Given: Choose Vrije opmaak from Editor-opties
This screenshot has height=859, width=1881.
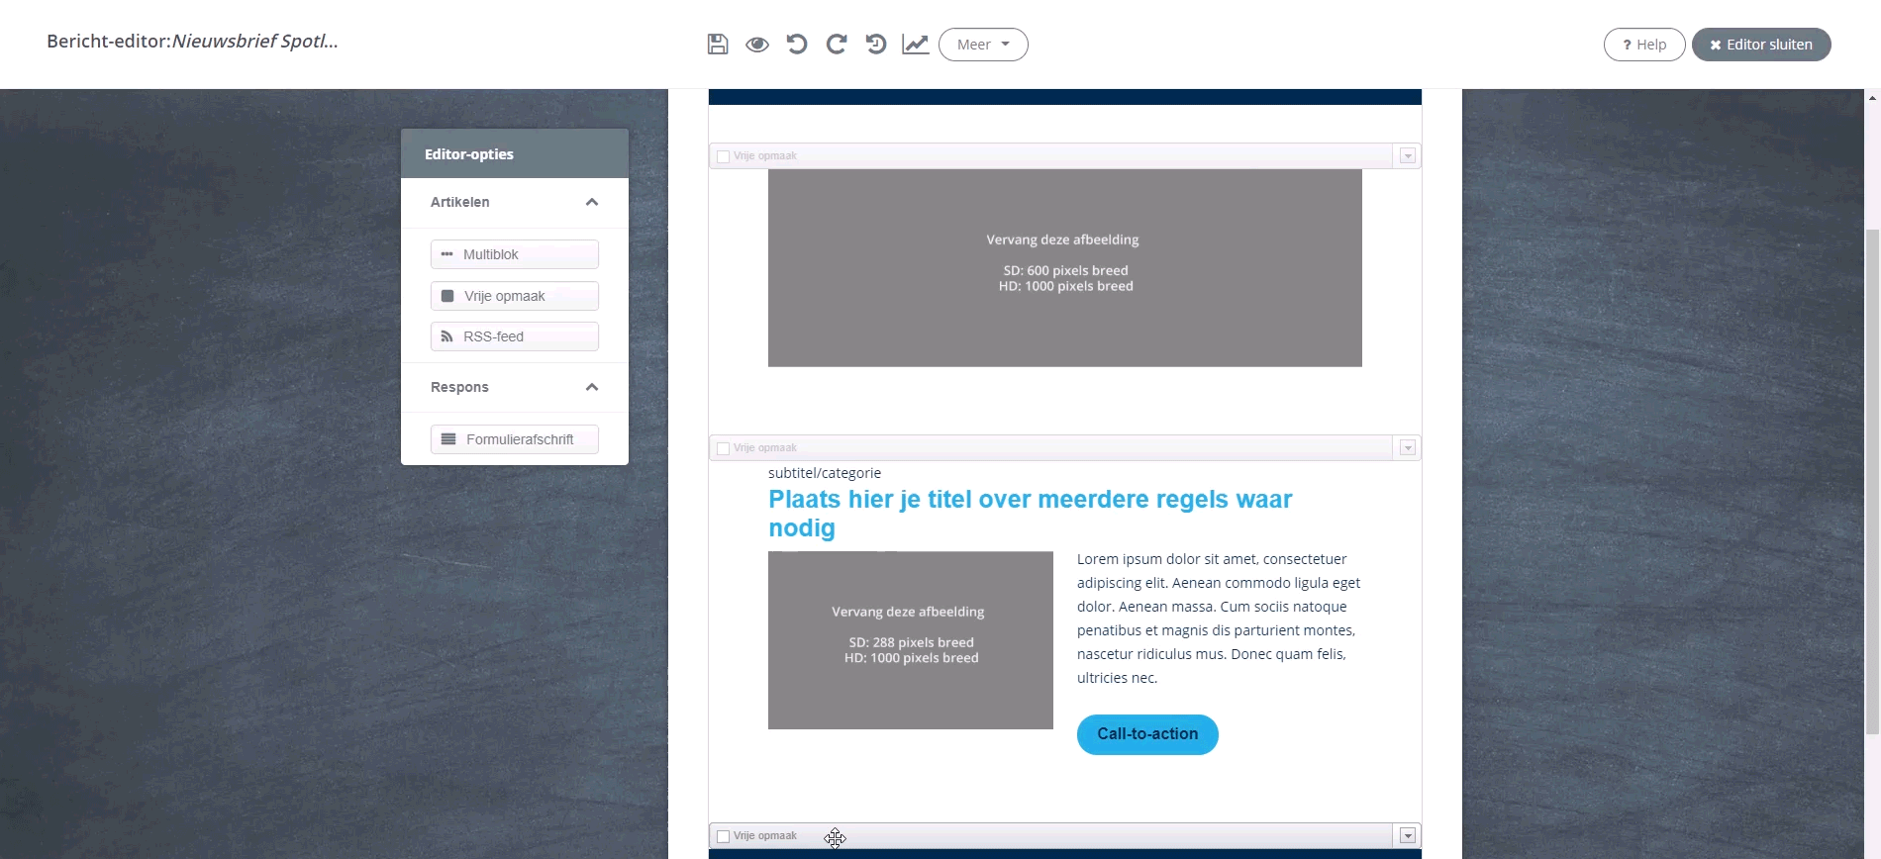Looking at the screenshot, I should (x=515, y=296).
